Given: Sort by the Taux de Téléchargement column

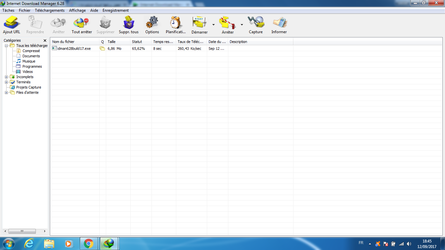Looking at the screenshot, I should [x=191, y=42].
